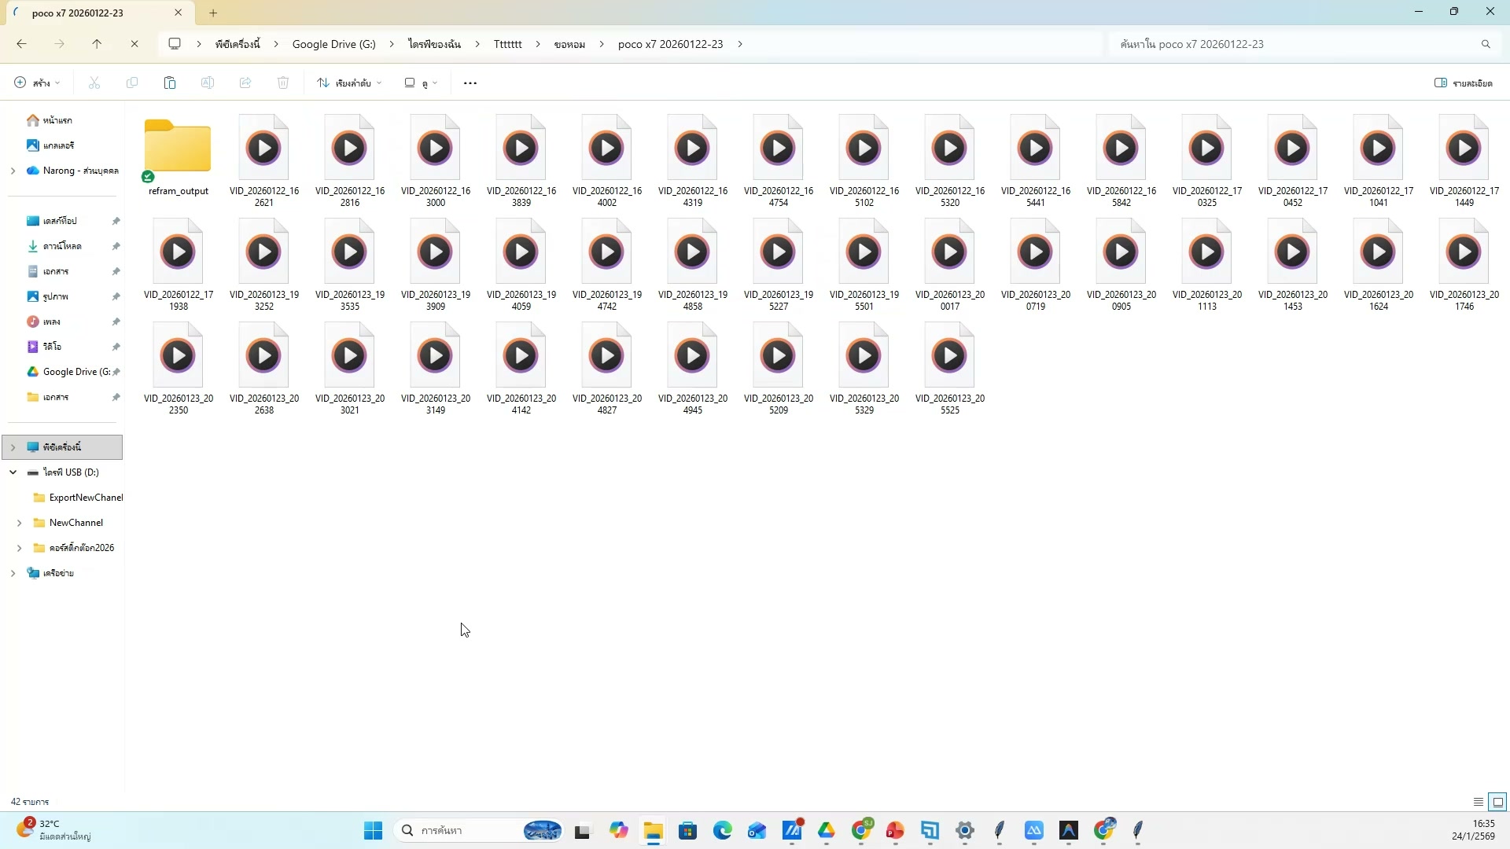The width and height of the screenshot is (1510, 849).
Task: Switch to large icons view at bottom right
Action: (x=1497, y=802)
